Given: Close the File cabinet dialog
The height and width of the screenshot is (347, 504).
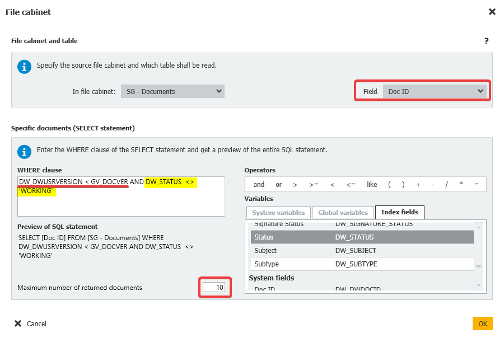Looking at the screenshot, I should [x=492, y=12].
